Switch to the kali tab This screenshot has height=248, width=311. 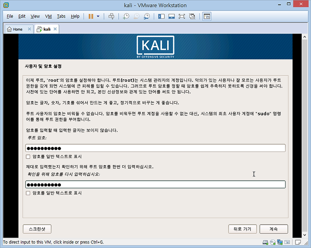pos(47,29)
